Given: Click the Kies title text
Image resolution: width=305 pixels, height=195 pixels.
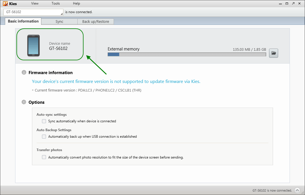Looking at the screenshot, I should pyautogui.click(x=13, y=4).
